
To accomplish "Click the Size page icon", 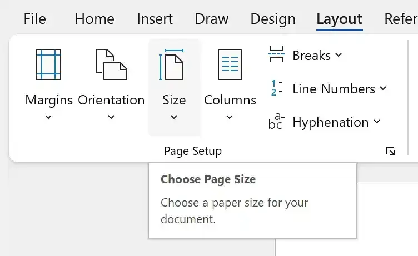I will click(171, 64).
